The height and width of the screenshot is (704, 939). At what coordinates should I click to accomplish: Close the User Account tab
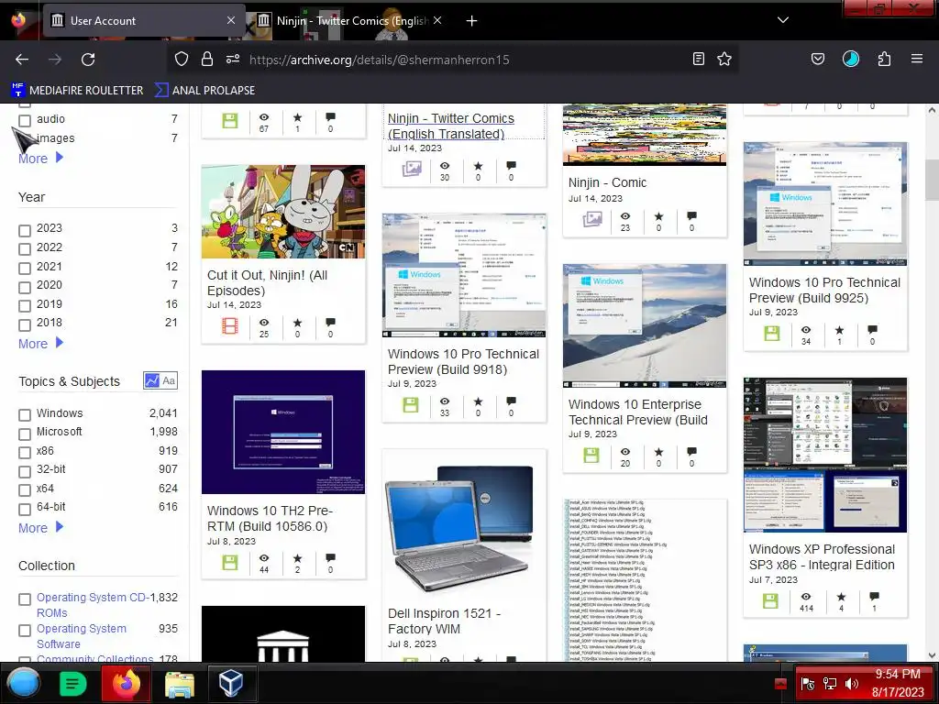coord(230,20)
